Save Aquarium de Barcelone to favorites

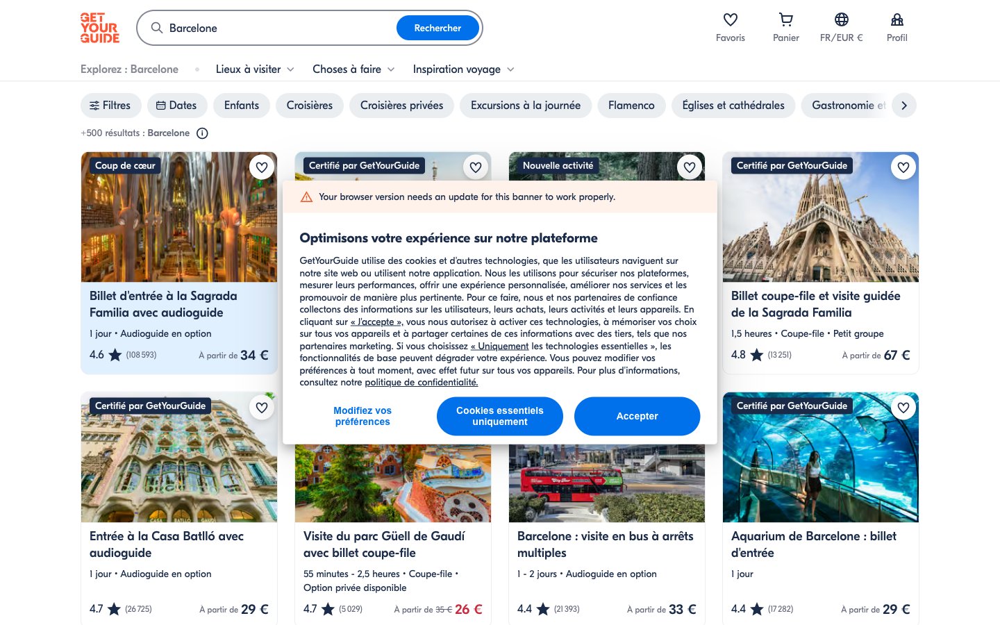(x=903, y=408)
